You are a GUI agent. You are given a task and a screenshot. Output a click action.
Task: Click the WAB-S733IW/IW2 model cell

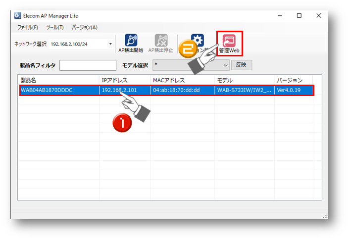[x=244, y=90]
